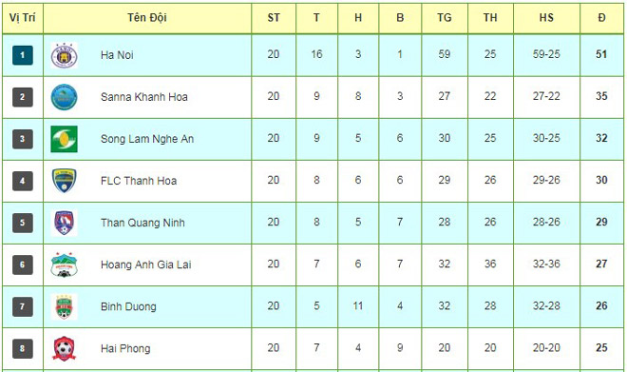Viewport: 627px width, 372px height.
Task: Select the Hoang Anh Gia Lai name
Action: click(x=146, y=264)
